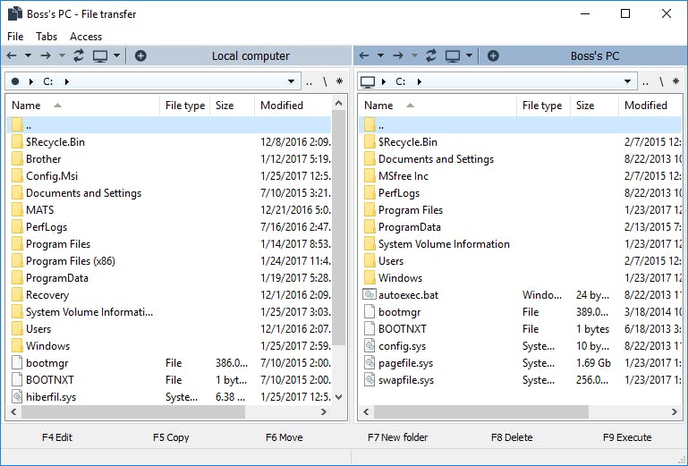
Task: Click F4 Edit button
Action: point(57,437)
